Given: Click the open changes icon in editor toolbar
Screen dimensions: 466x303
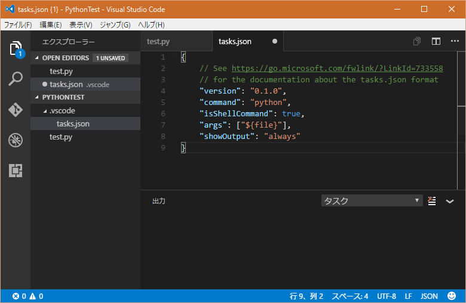Looking at the screenshot, I should pyautogui.click(x=417, y=41).
